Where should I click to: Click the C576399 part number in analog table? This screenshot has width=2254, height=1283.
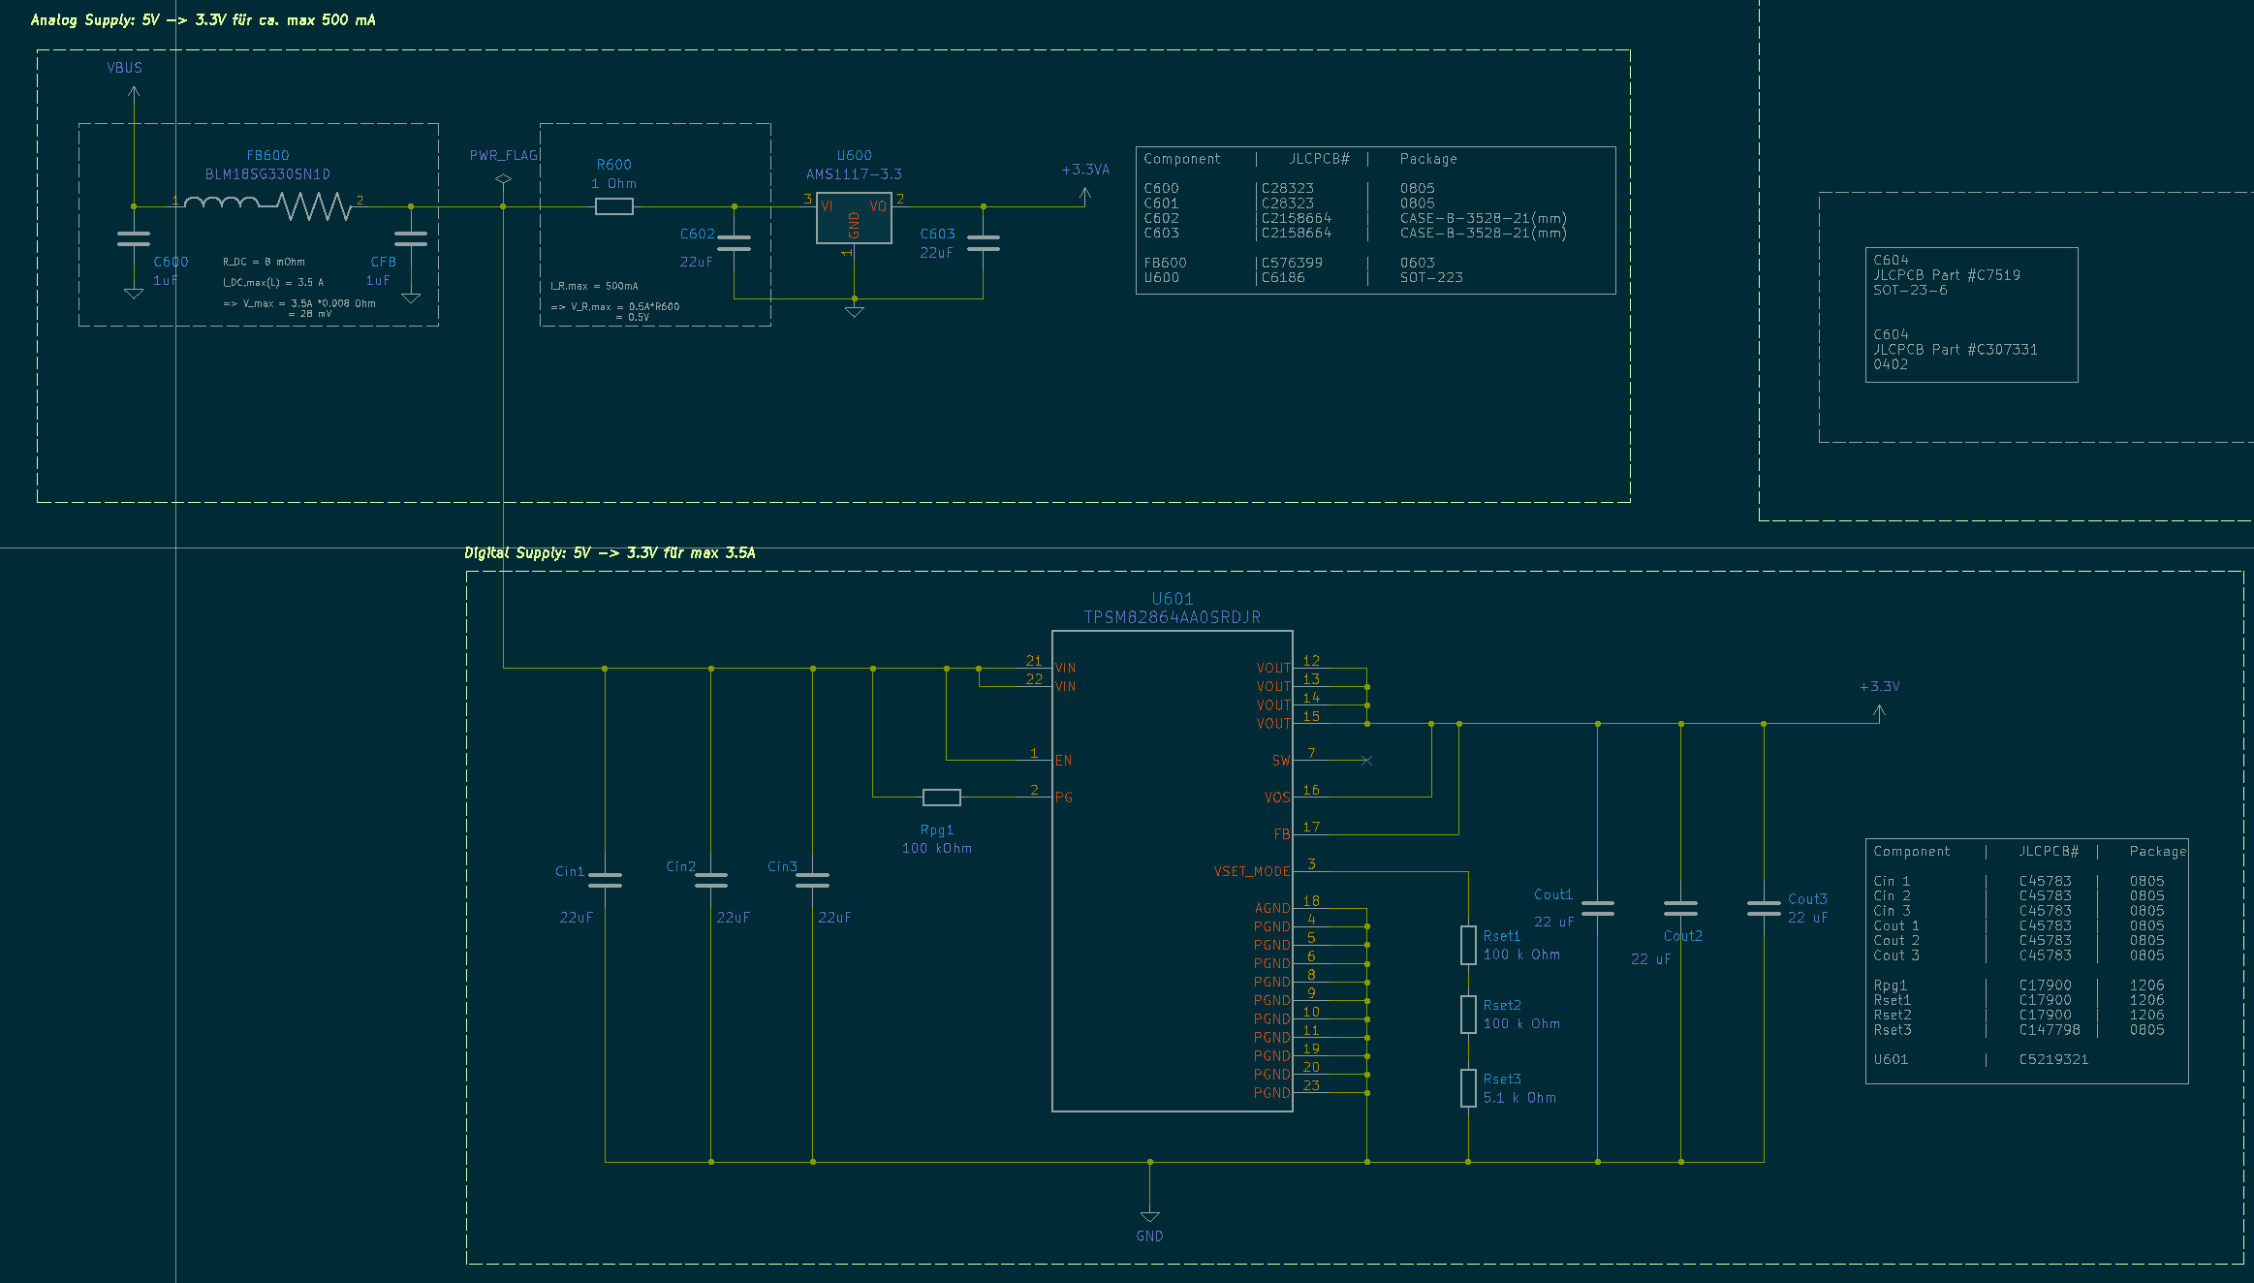[x=1292, y=263]
